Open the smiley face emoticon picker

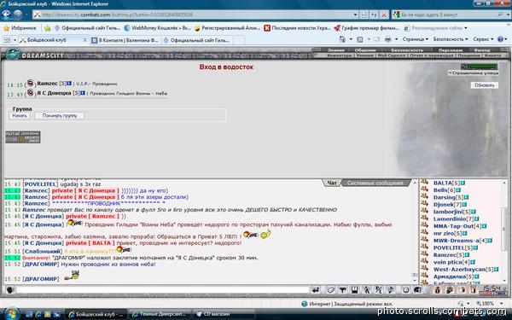[405, 290]
